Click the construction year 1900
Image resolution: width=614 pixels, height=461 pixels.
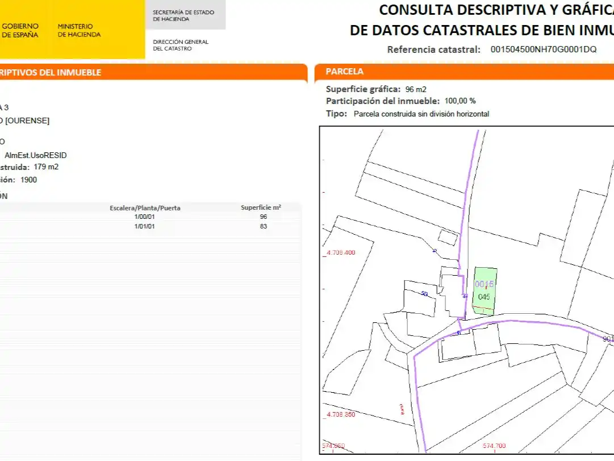(x=28, y=180)
